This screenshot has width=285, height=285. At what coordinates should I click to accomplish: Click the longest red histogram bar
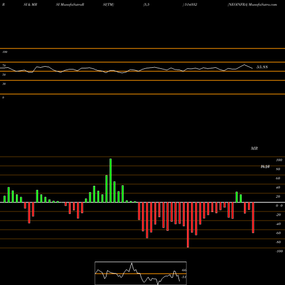[188, 225]
